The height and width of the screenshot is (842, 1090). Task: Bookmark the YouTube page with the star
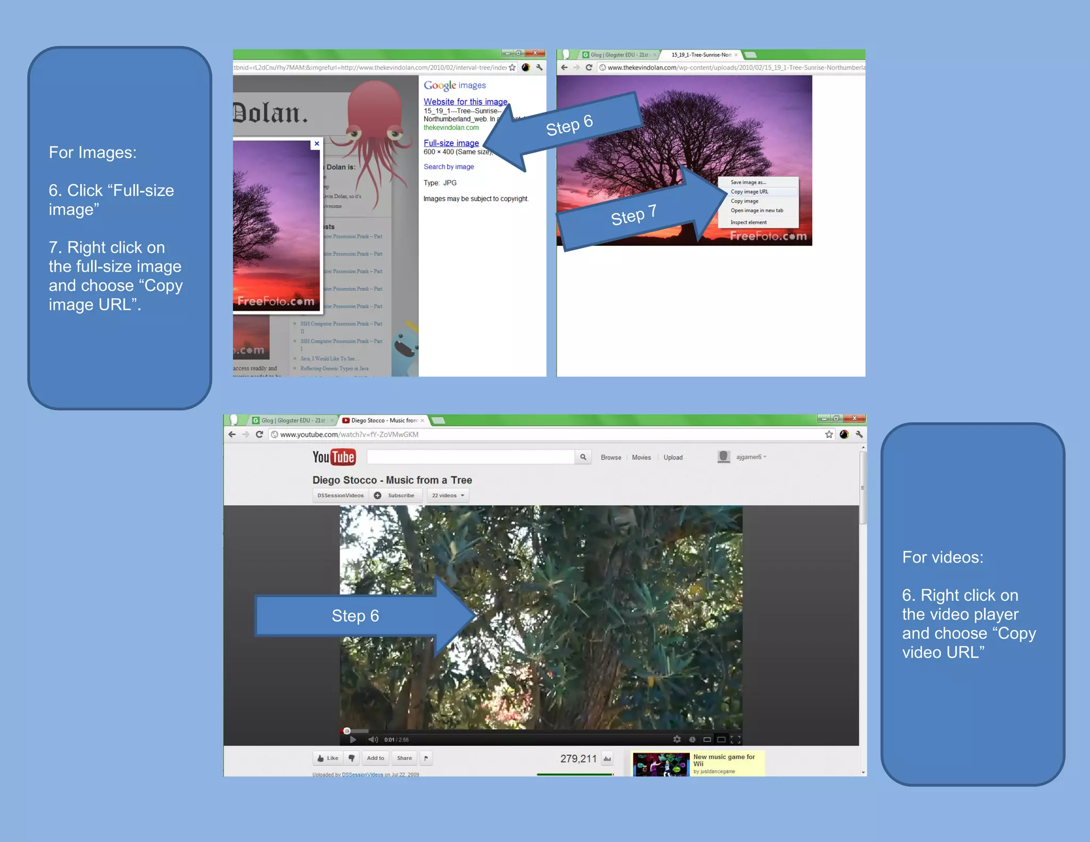point(829,434)
